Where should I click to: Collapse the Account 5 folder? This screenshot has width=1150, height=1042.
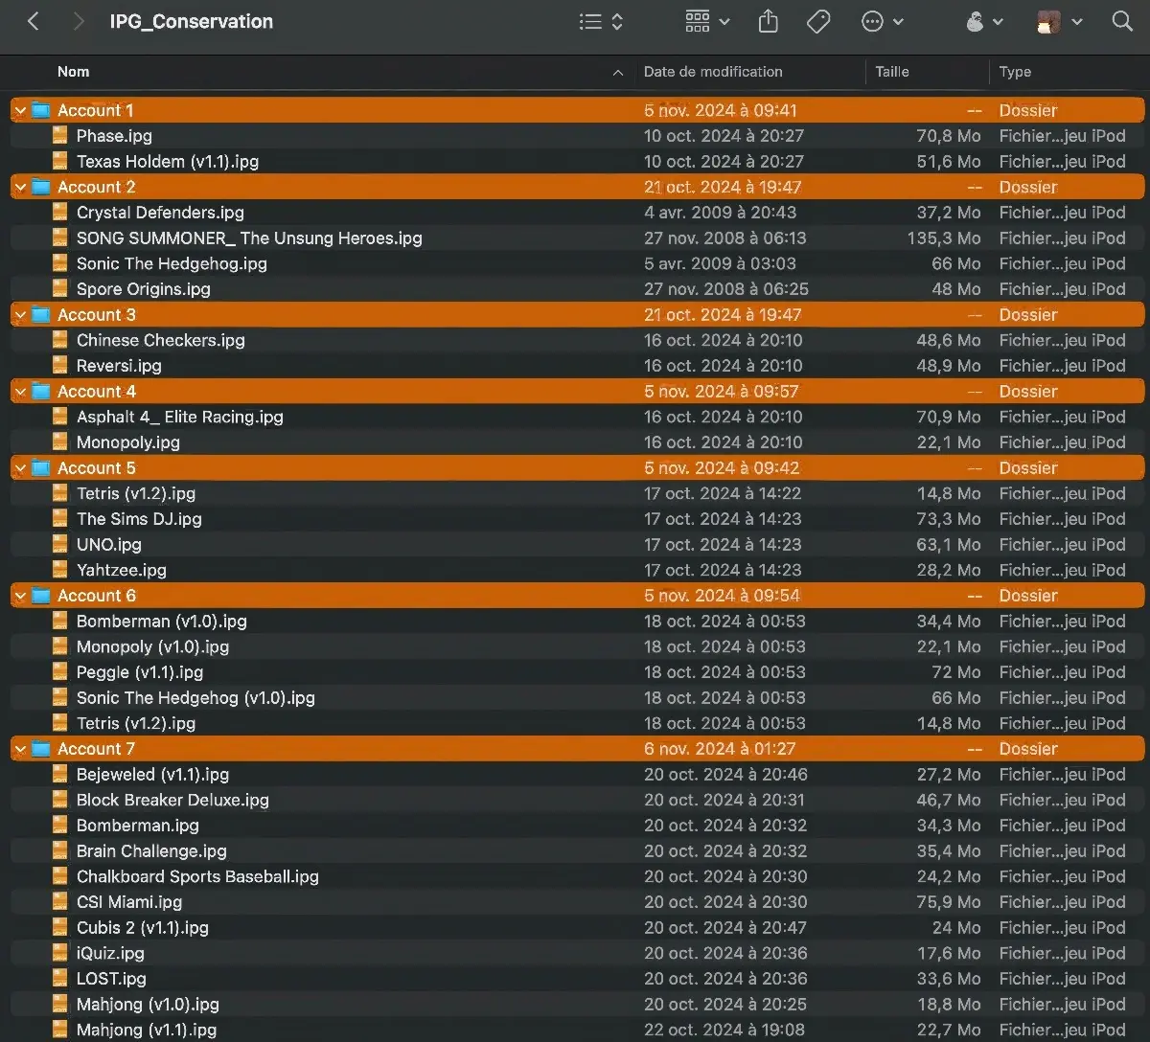(20, 468)
